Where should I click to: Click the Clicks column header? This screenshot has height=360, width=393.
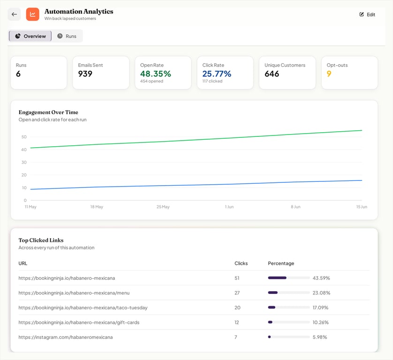(x=241, y=263)
